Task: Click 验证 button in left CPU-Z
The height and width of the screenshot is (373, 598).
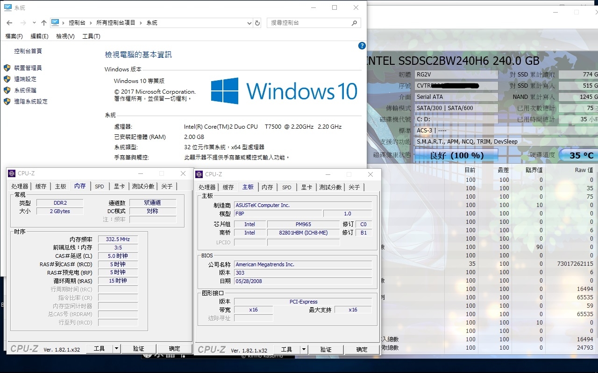Action: [139, 348]
